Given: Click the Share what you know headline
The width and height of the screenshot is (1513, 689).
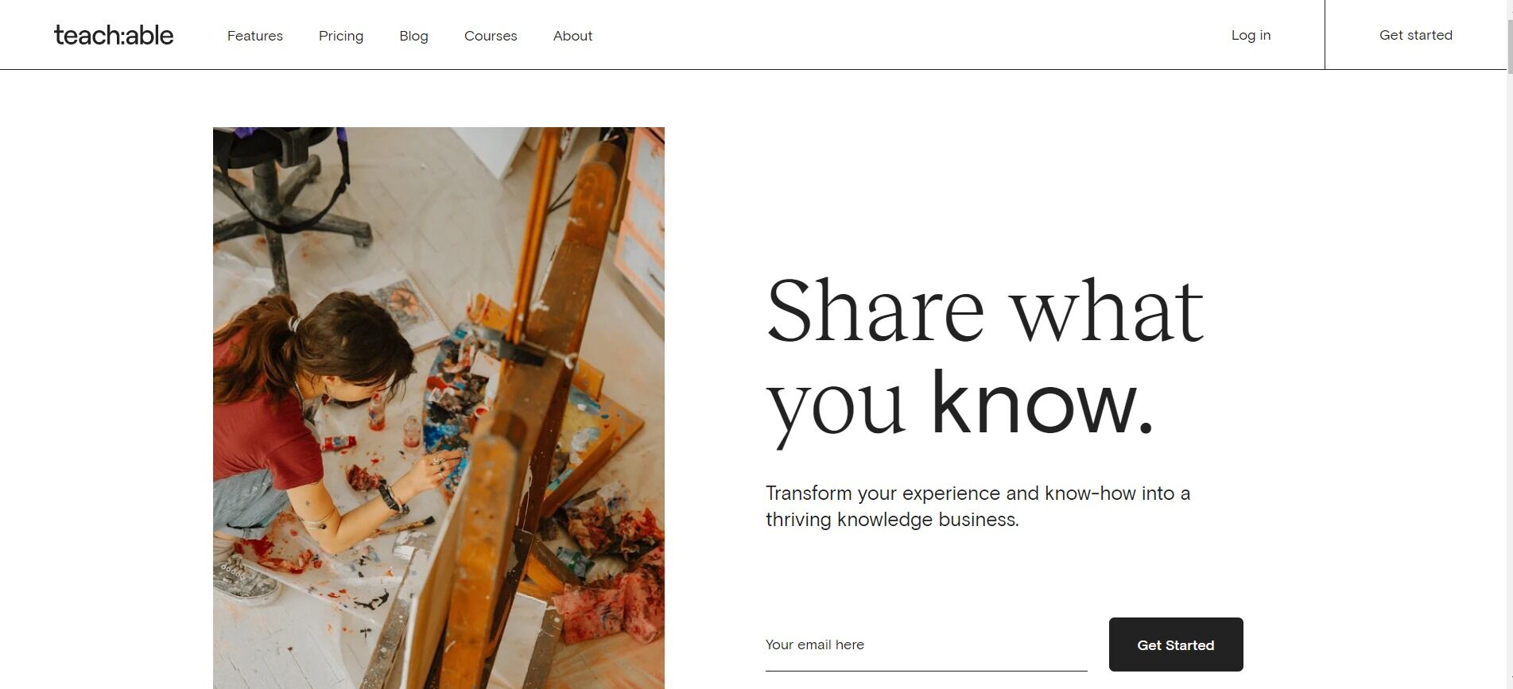Looking at the screenshot, I should pos(985,358).
